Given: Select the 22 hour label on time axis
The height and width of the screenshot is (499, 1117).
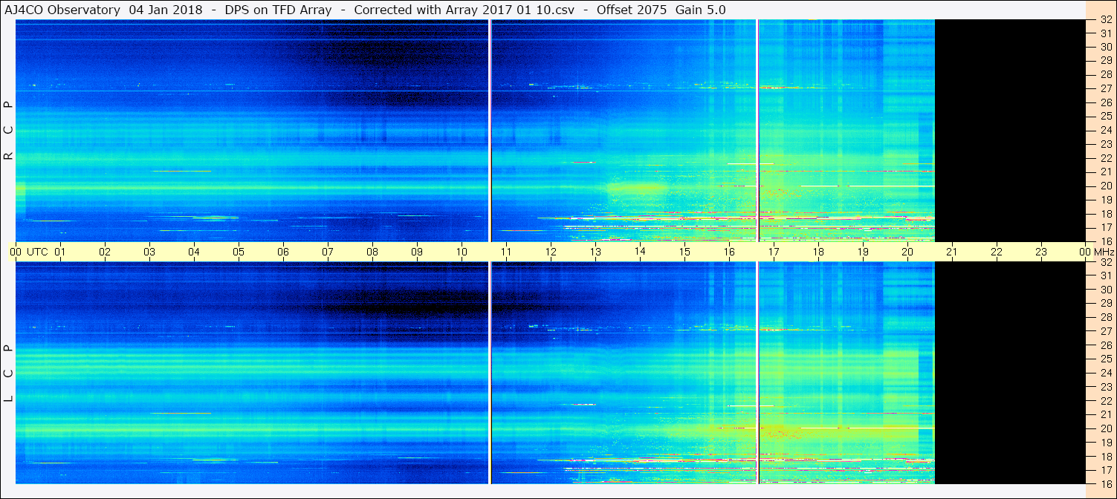Looking at the screenshot, I should 997,252.
